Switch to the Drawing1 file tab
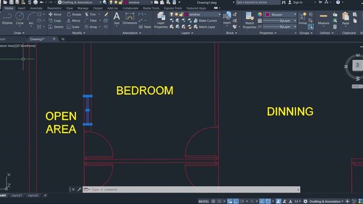Screen dimensions: 363x204 37,39
